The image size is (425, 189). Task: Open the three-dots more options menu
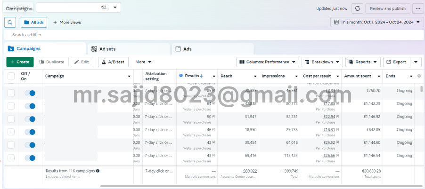(417, 8)
